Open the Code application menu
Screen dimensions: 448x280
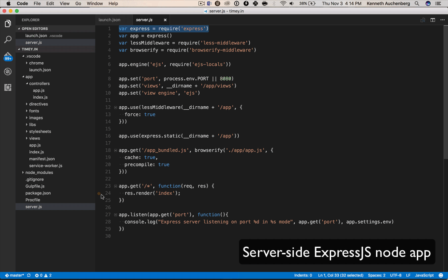pyautogui.click(x=22, y=4)
